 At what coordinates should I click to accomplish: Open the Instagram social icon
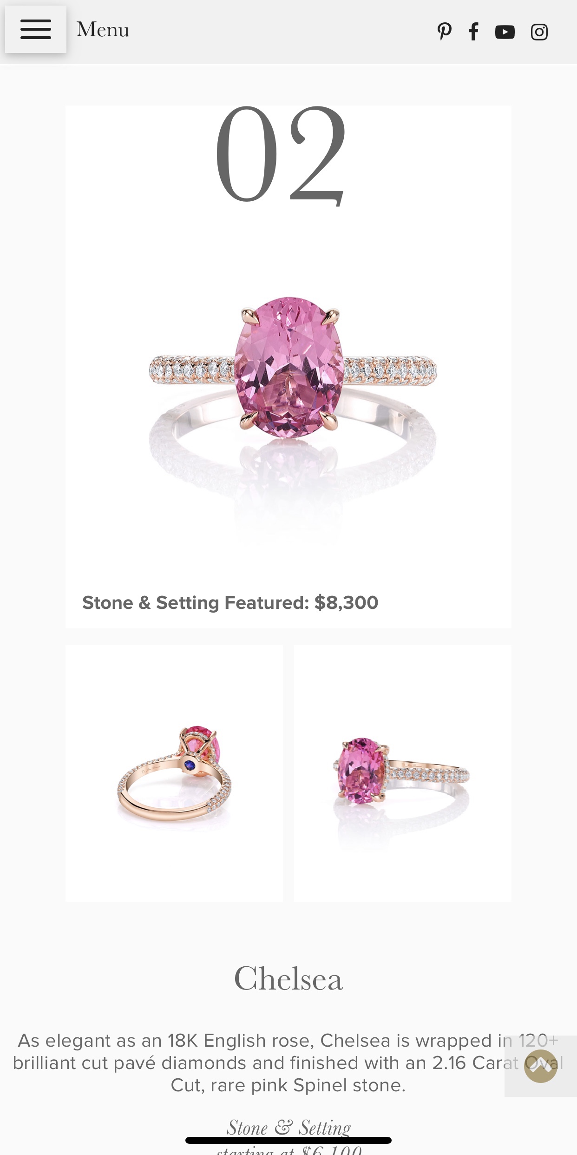pos(539,32)
